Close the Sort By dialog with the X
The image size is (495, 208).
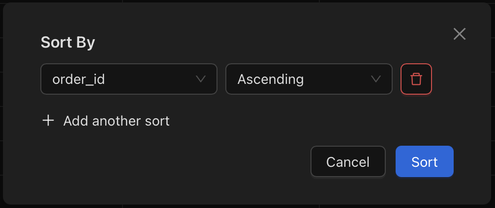[x=460, y=34]
